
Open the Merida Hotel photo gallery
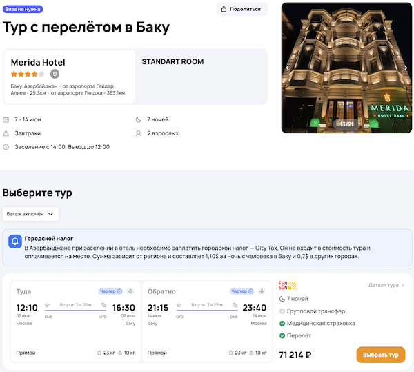(346, 68)
